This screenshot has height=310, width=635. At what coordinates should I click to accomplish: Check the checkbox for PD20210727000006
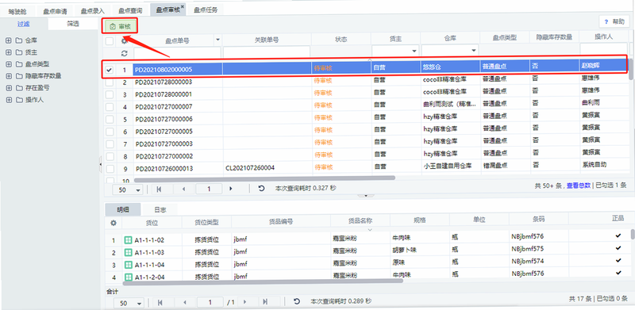[110, 119]
